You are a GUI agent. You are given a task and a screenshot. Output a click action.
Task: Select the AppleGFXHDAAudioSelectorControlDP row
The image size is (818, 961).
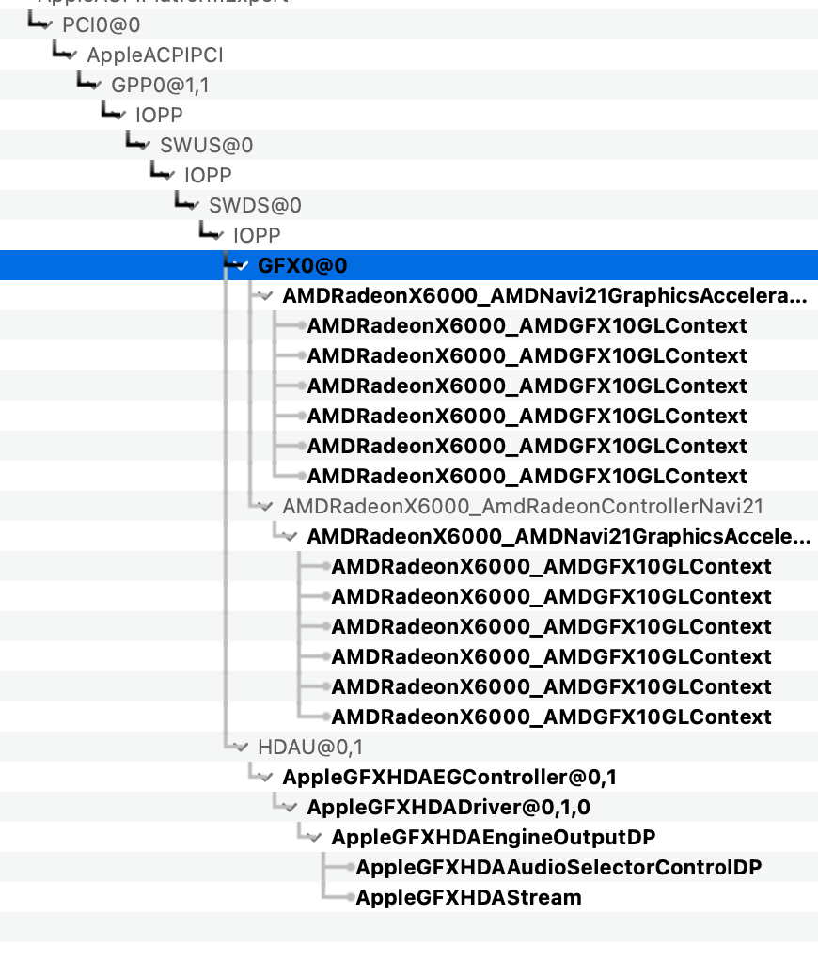tap(409, 867)
